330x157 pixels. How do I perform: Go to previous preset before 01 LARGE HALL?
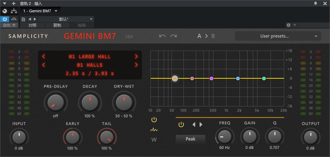[44, 56]
